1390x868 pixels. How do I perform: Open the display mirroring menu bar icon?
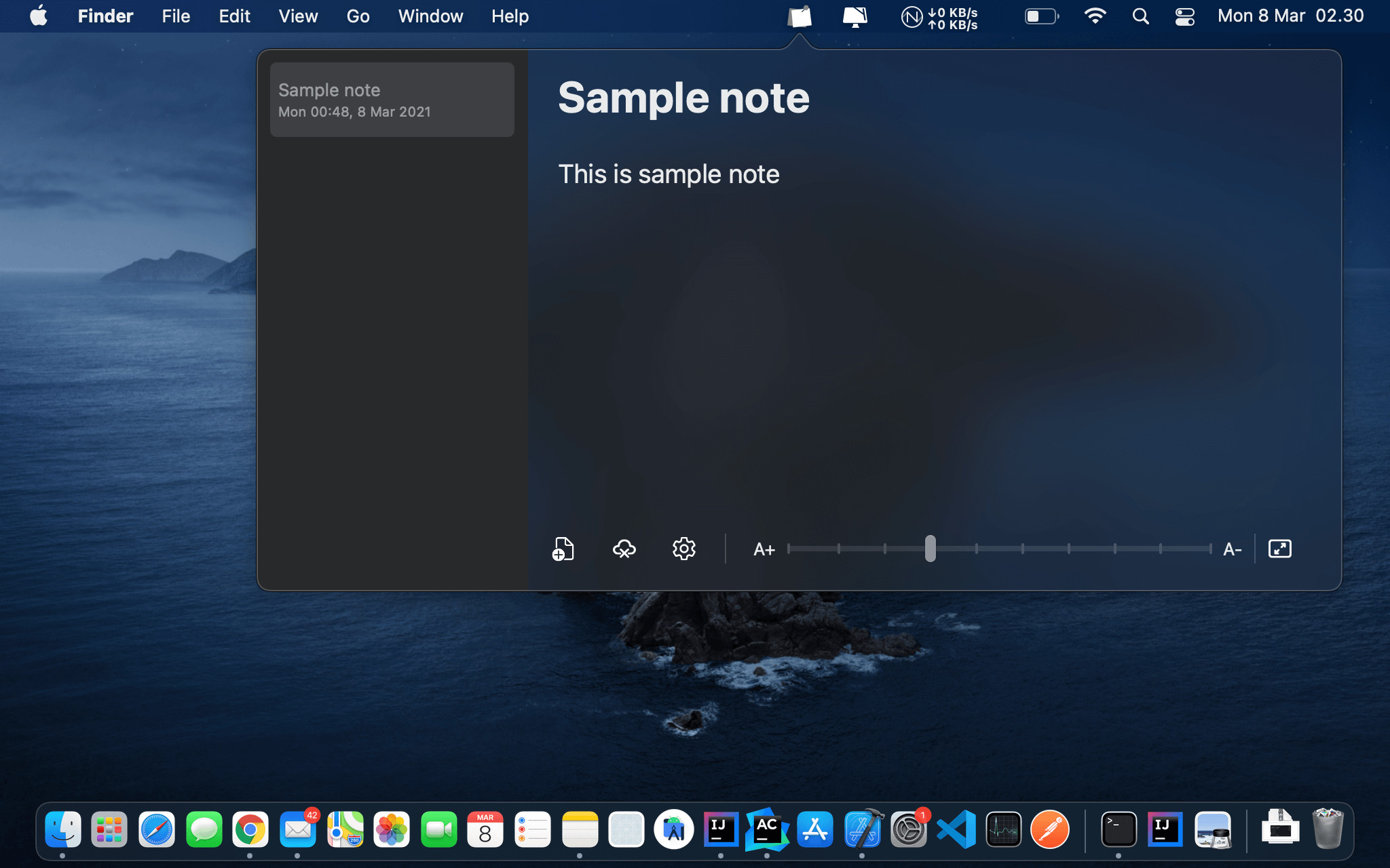854,16
